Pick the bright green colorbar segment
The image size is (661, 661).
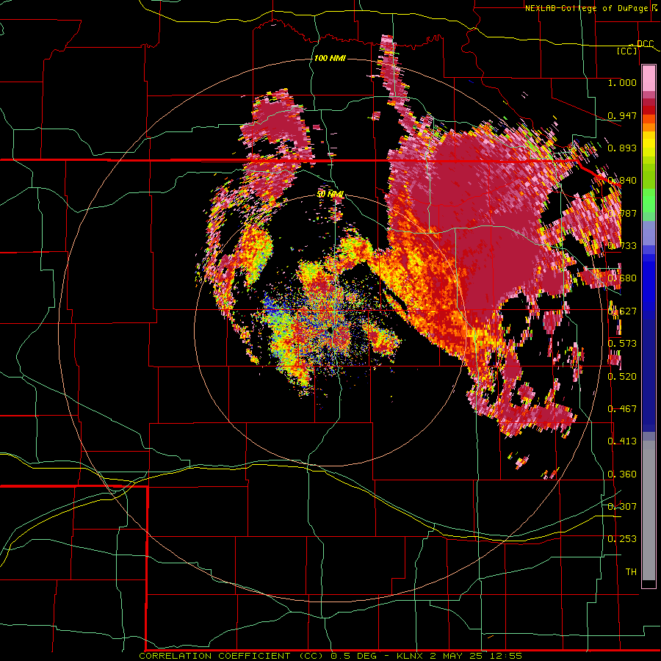649,201
